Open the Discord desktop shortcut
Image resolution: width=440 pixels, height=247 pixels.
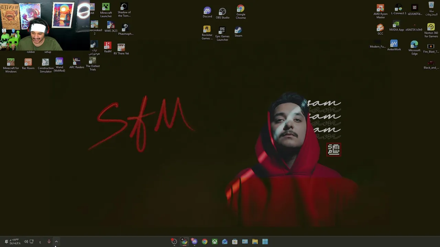click(207, 12)
